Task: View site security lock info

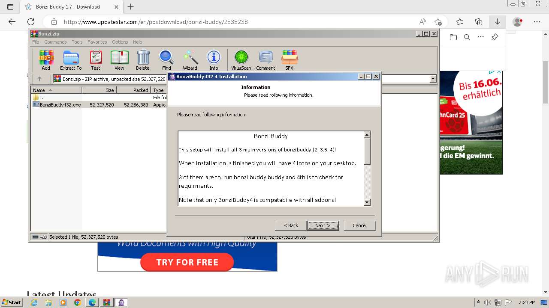Action: coord(54,22)
